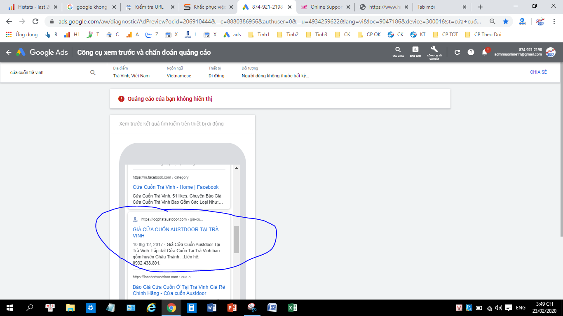Open the Tìm kiếm search tool icon
The width and height of the screenshot is (563, 316).
[x=398, y=52]
